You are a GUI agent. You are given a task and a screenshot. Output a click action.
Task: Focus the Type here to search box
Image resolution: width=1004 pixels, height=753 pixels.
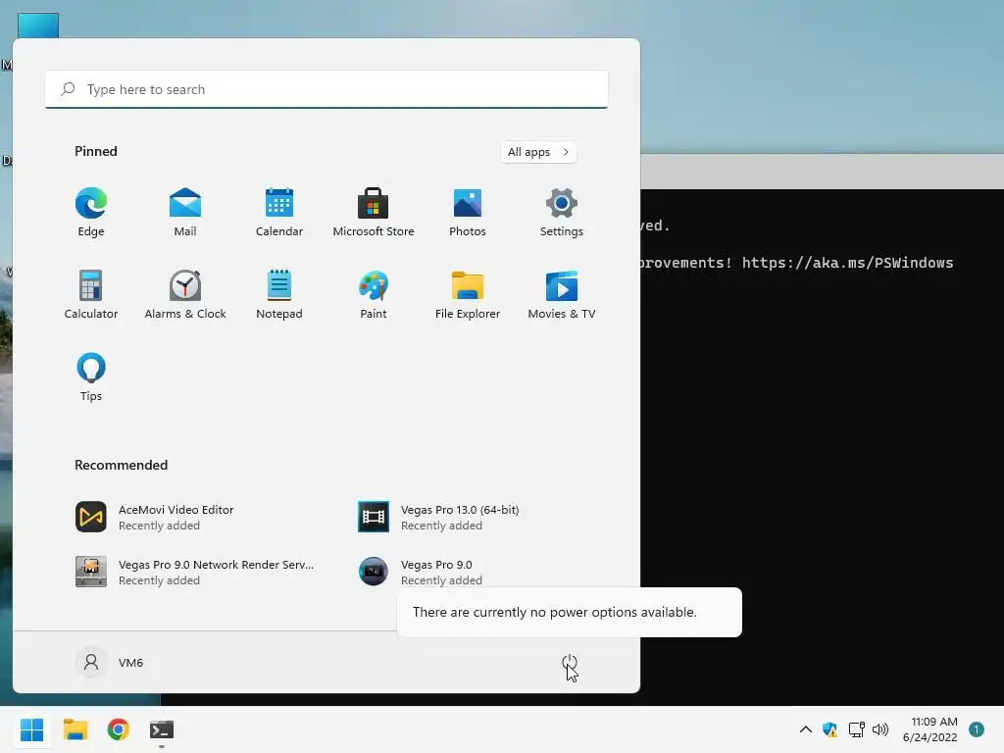pos(326,89)
